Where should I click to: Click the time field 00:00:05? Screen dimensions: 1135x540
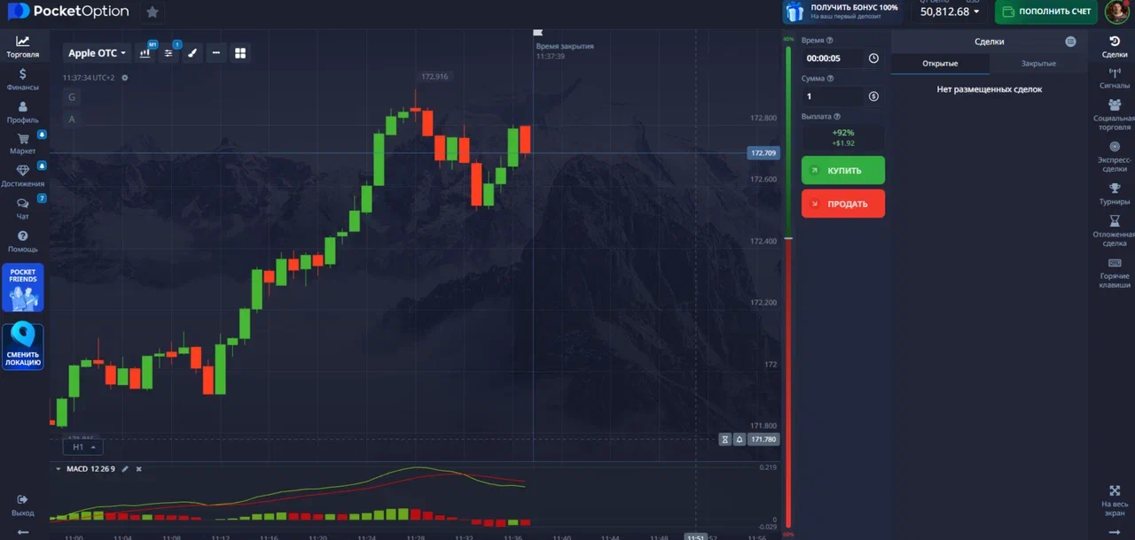coord(832,58)
